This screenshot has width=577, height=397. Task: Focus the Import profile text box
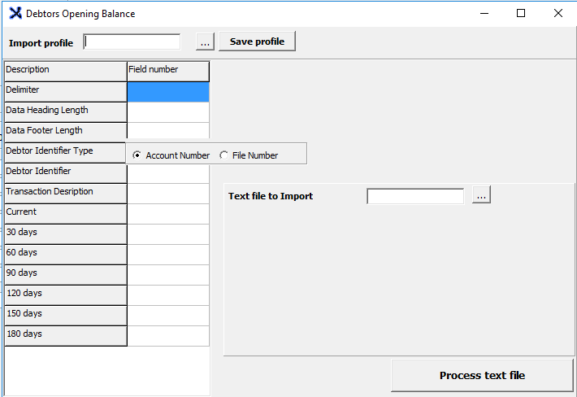point(132,41)
